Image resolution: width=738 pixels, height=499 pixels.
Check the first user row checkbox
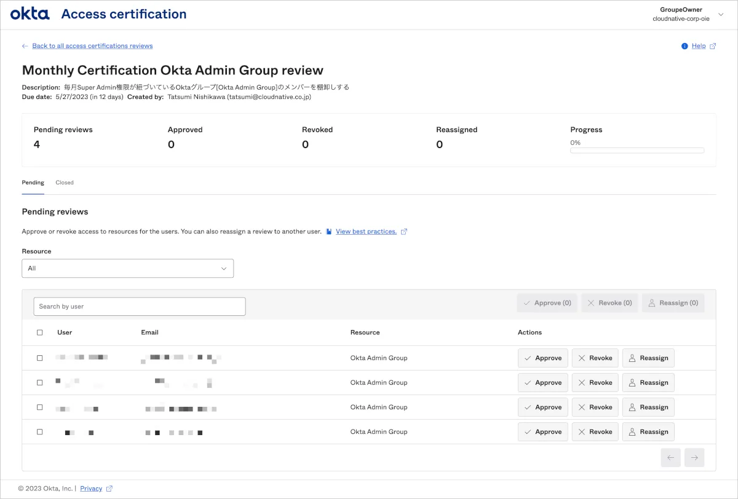(x=40, y=358)
